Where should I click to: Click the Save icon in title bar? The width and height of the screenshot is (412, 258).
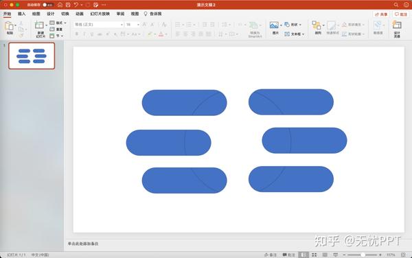point(68,5)
